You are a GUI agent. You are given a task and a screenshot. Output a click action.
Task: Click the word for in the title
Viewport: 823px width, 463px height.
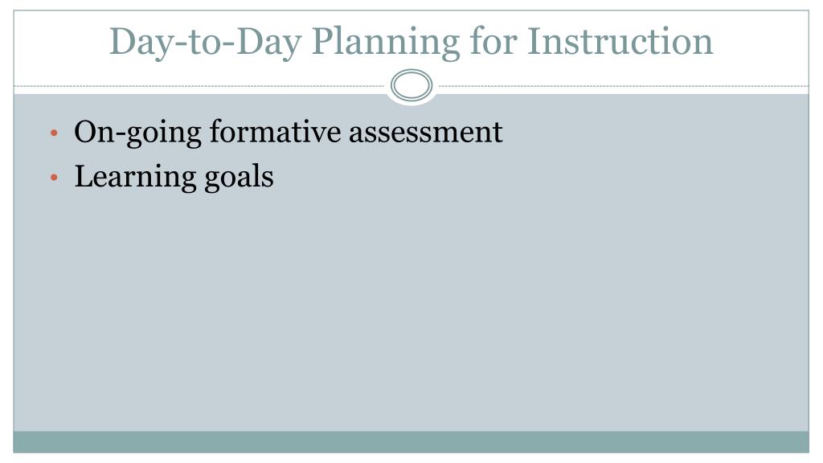point(493,40)
